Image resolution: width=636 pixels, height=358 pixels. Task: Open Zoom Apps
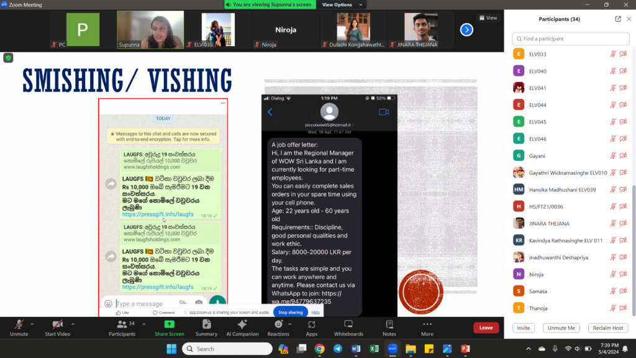coord(312,328)
